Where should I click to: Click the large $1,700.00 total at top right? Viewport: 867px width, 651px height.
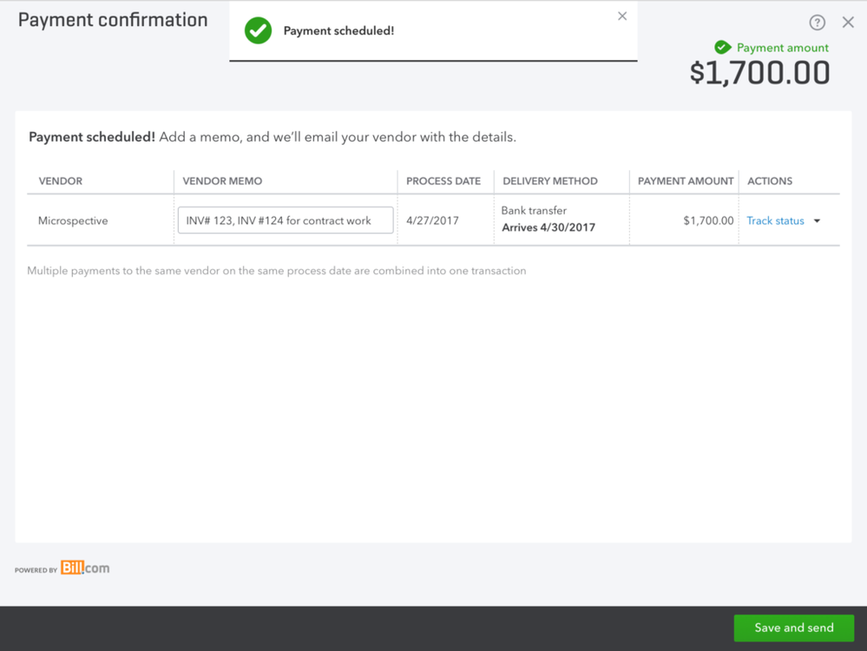pos(760,73)
